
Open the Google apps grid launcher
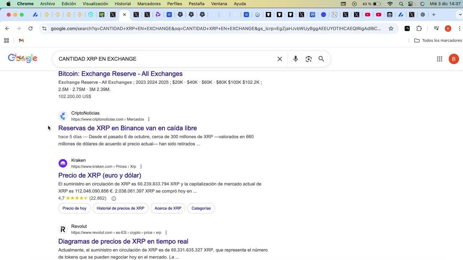[x=439, y=59]
